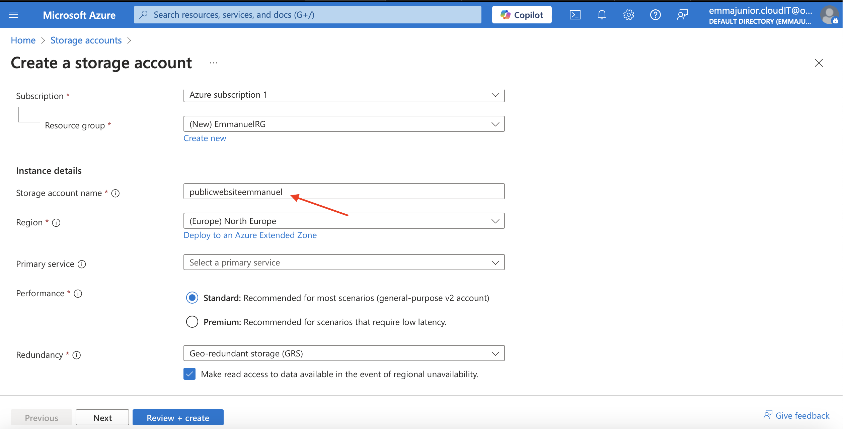This screenshot has height=429, width=843.
Task: Open the hamburger portal menu
Action: coord(13,15)
